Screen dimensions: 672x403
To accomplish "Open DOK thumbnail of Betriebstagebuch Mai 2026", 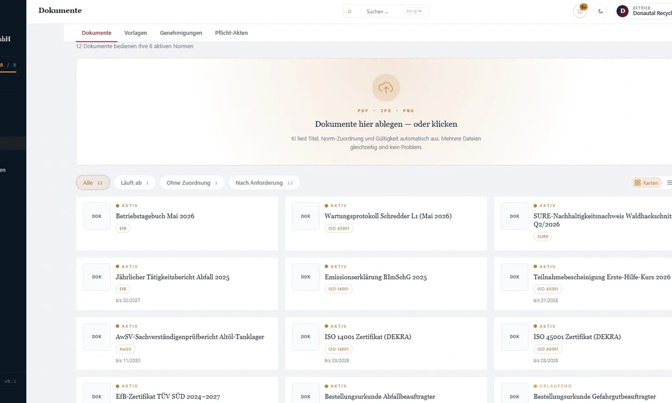I will pos(97,216).
